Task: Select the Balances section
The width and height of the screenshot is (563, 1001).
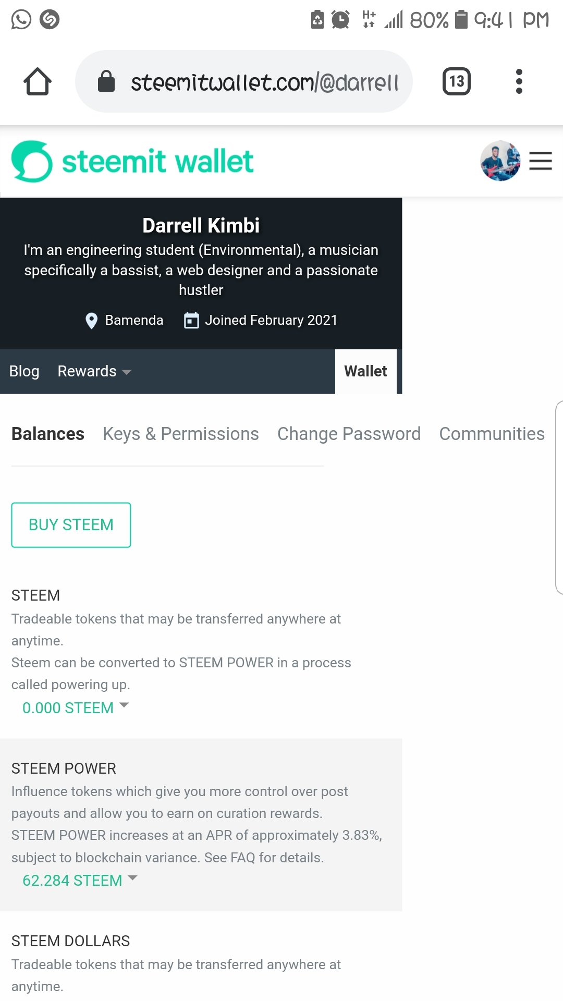Action: (x=48, y=434)
